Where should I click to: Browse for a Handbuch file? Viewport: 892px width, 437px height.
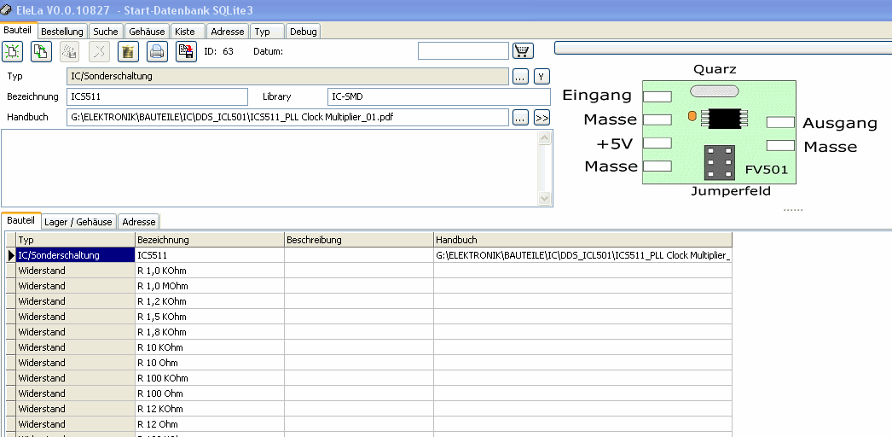tap(520, 118)
